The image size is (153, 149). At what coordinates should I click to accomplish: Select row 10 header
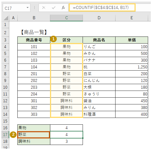pos(5,87)
